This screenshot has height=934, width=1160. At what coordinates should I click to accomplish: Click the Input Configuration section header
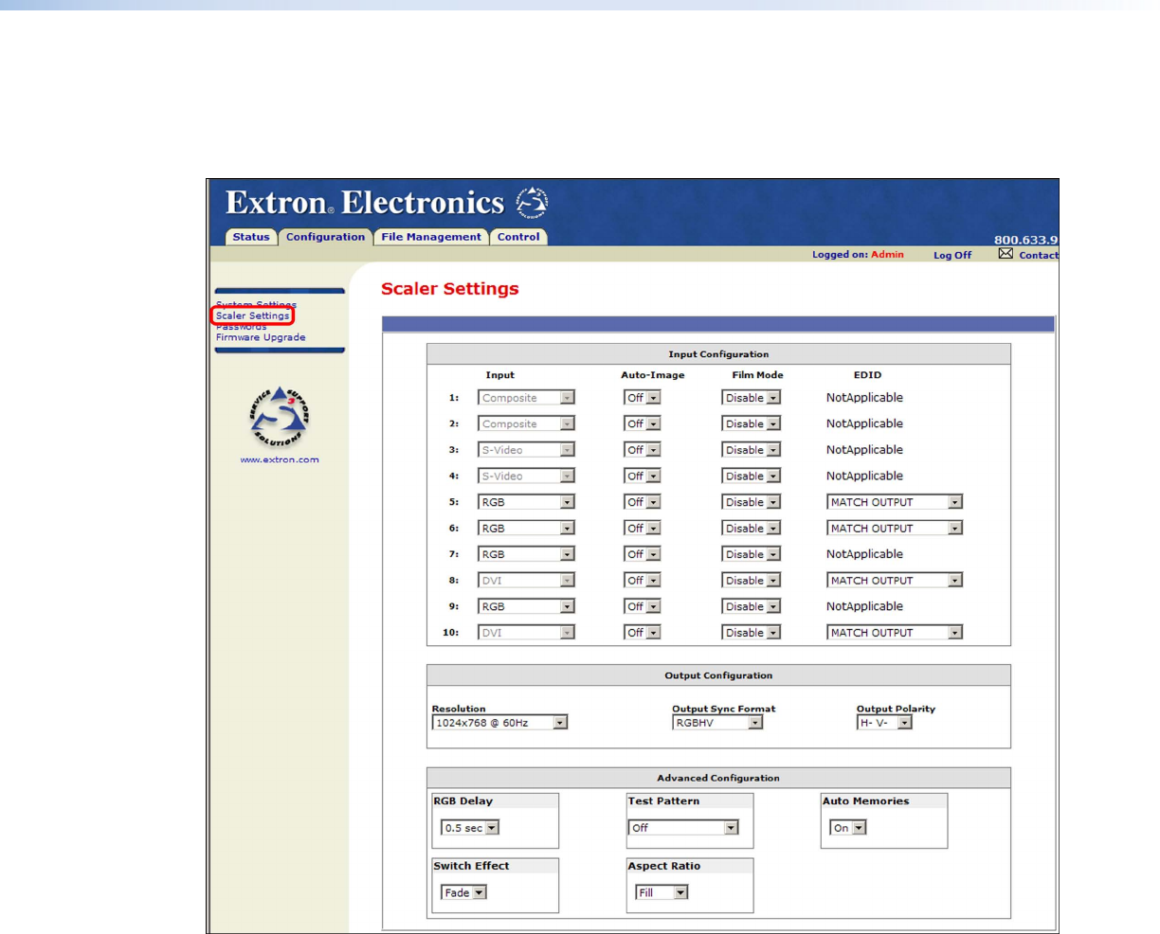(x=718, y=354)
